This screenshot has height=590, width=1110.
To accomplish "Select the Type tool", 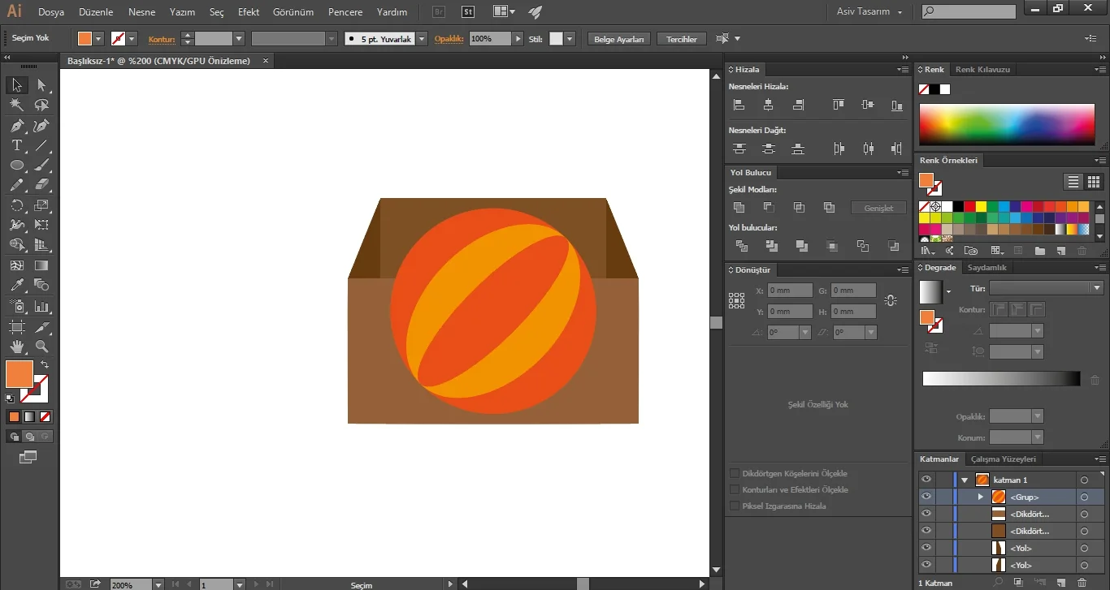I will pyautogui.click(x=16, y=145).
